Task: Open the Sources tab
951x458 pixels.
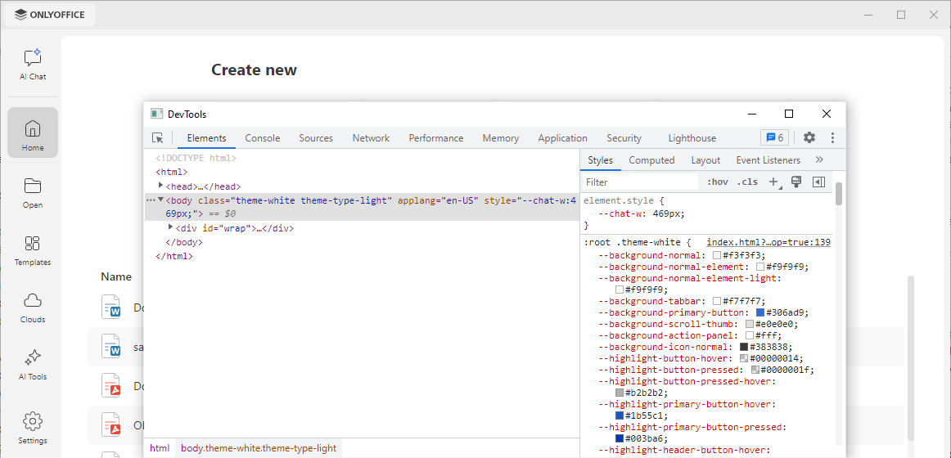Action: [x=316, y=138]
